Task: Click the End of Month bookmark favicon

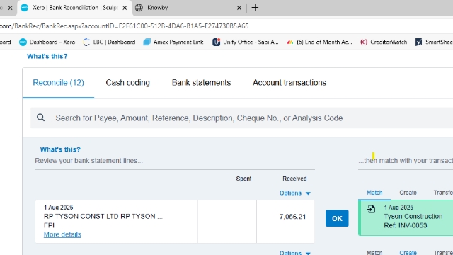Action: tap(289, 42)
